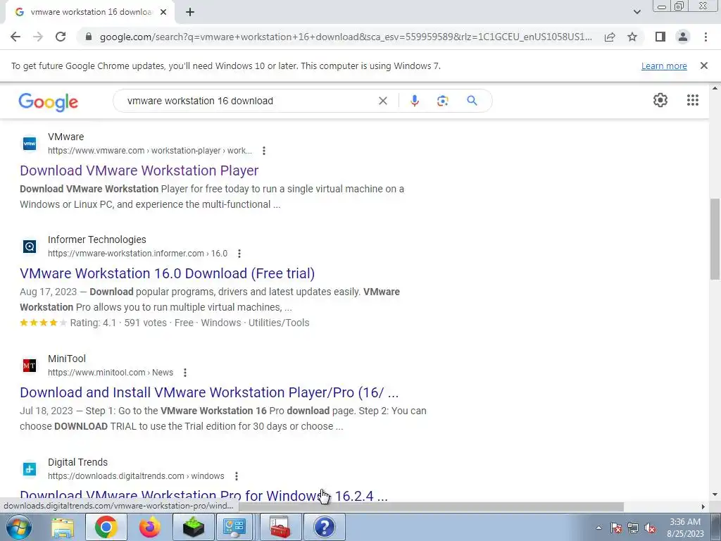The width and height of the screenshot is (721, 541).
Task: Edit the search query field
Action: tap(249, 101)
